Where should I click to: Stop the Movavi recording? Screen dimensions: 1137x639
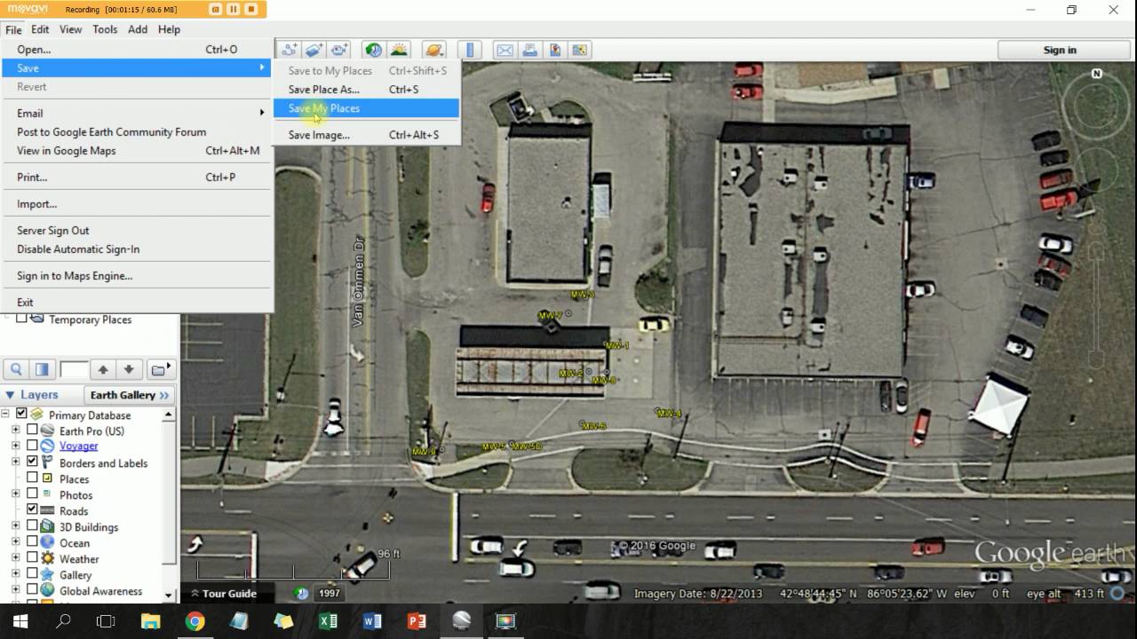[x=251, y=9]
